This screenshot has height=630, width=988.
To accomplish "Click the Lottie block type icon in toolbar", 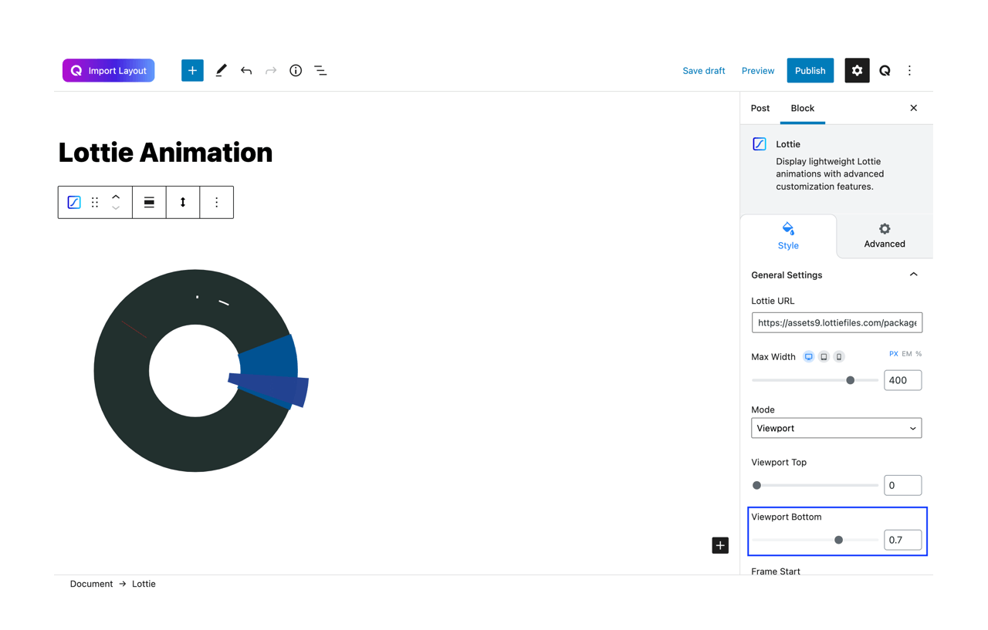I will (74, 202).
